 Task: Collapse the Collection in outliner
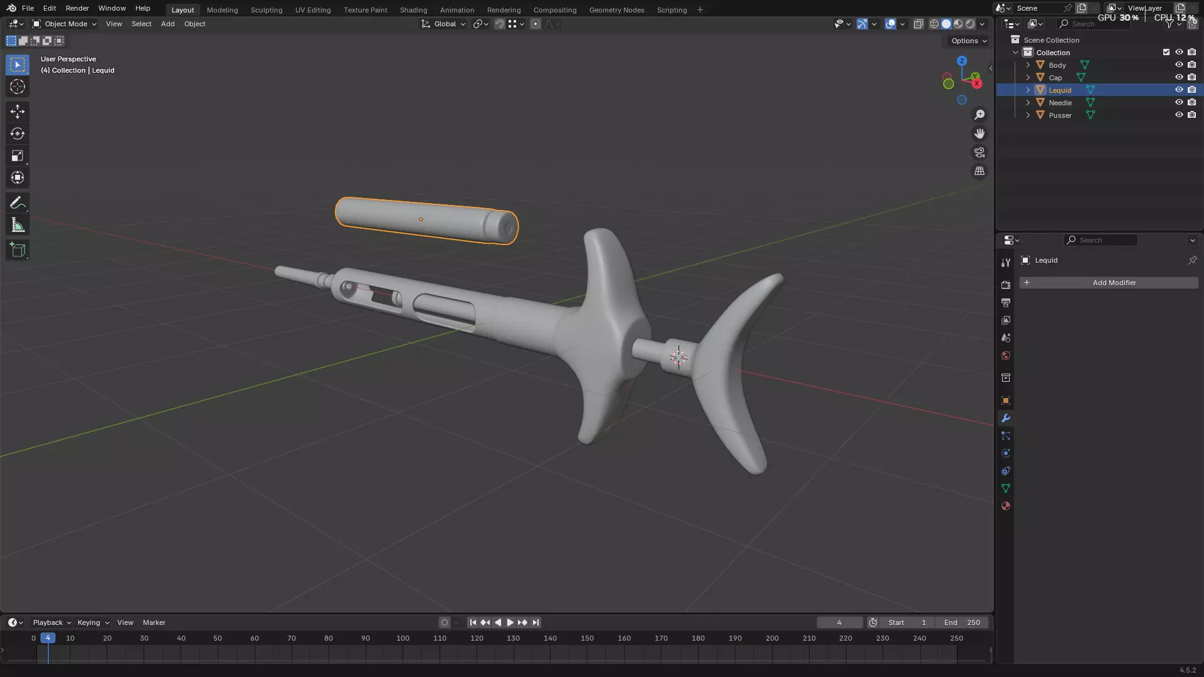[x=1015, y=52]
